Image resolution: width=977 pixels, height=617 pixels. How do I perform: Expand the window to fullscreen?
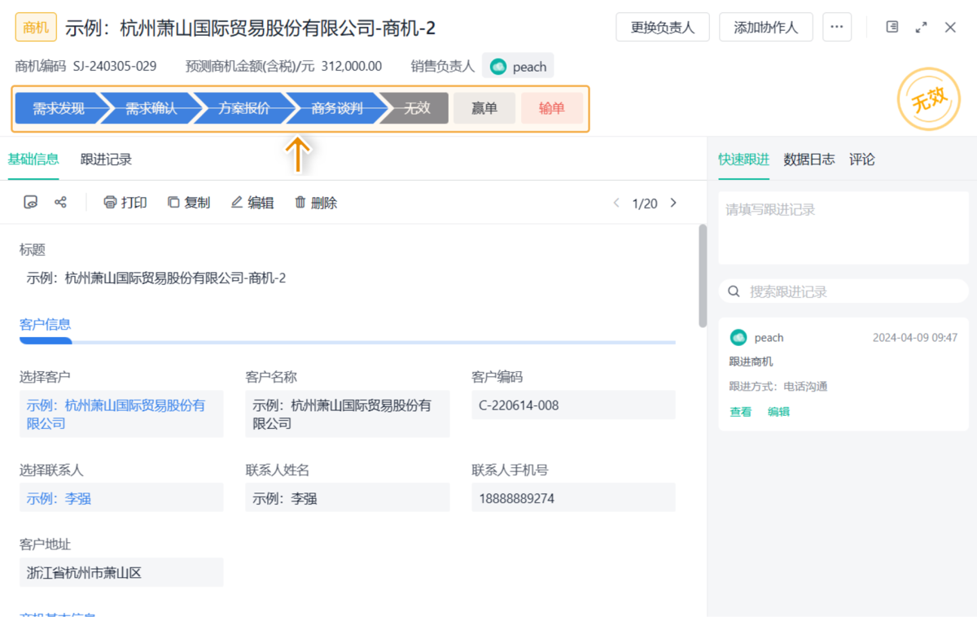pos(921,27)
